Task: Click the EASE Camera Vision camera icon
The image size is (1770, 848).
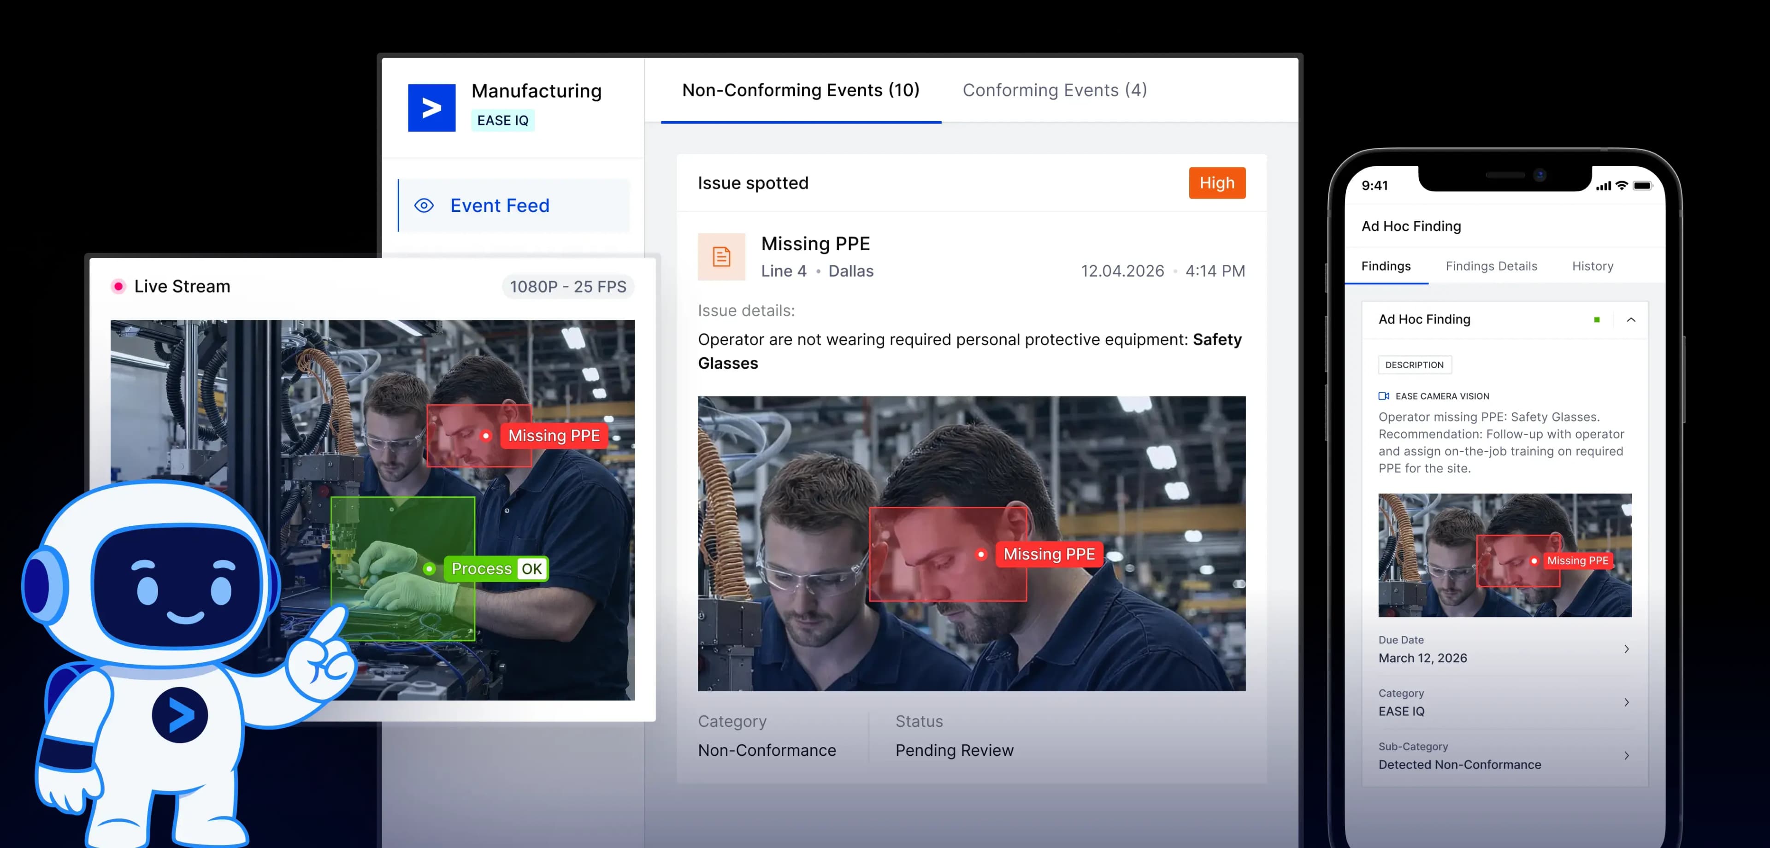Action: (x=1383, y=396)
